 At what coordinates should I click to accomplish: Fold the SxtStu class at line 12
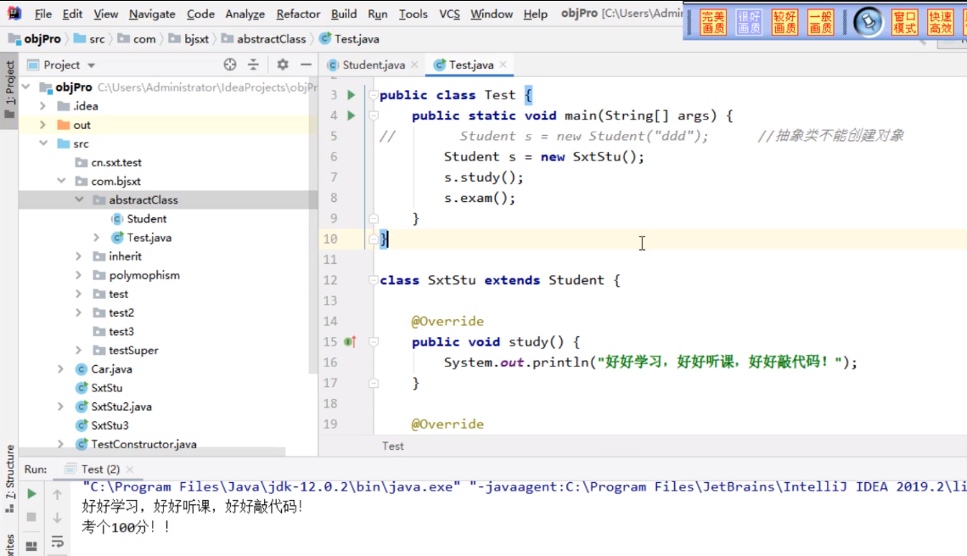pyautogui.click(x=373, y=280)
